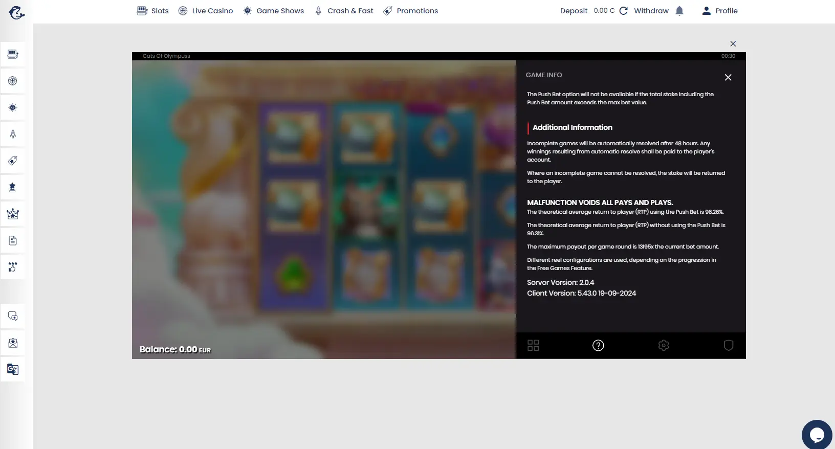Open the grid menu icon in game panel
Image resolution: width=835 pixels, height=449 pixels.
(x=533, y=345)
